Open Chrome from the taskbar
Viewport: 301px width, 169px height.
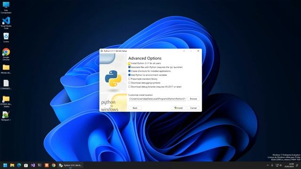point(54,165)
